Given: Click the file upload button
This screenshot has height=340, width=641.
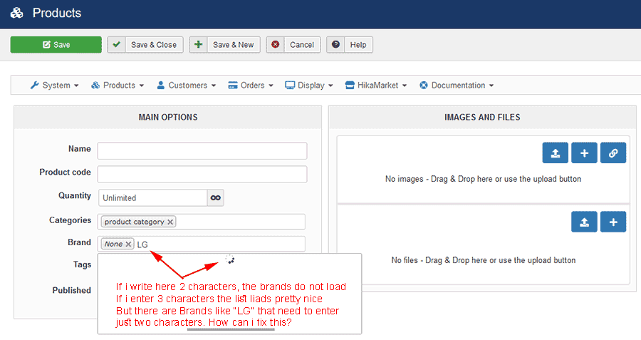Looking at the screenshot, I should [584, 222].
